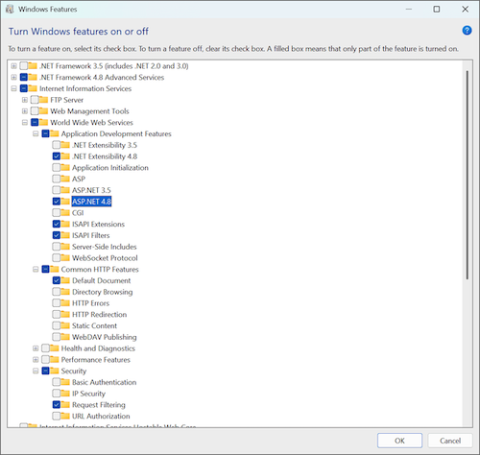Click folder icon beside IP Security
480x455 pixels.
[x=65, y=394]
